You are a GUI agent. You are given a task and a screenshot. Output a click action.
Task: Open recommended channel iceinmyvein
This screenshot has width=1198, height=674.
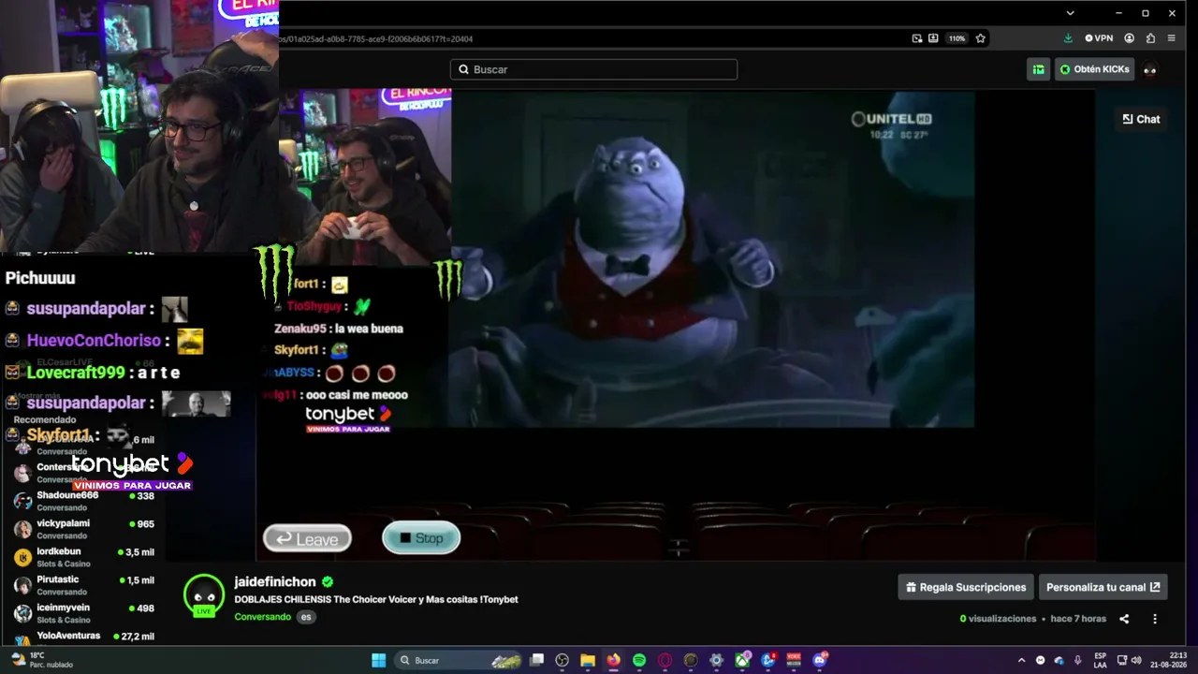point(84,613)
